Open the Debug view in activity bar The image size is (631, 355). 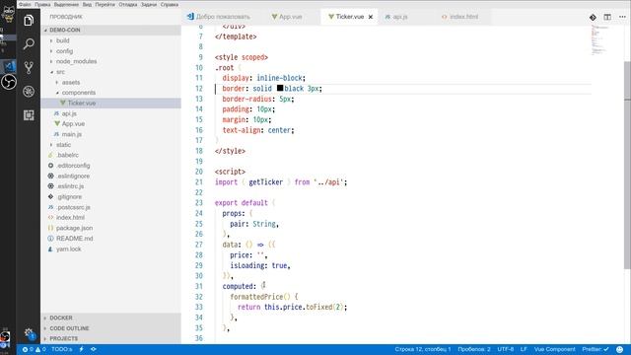tap(29, 92)
